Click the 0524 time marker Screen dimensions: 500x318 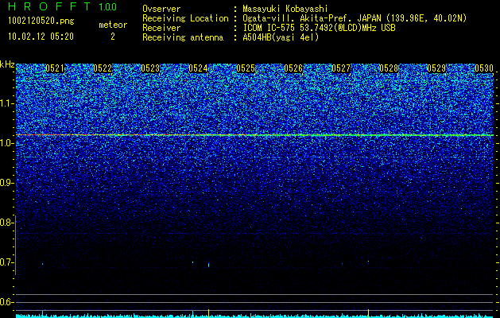click(198, 68)
